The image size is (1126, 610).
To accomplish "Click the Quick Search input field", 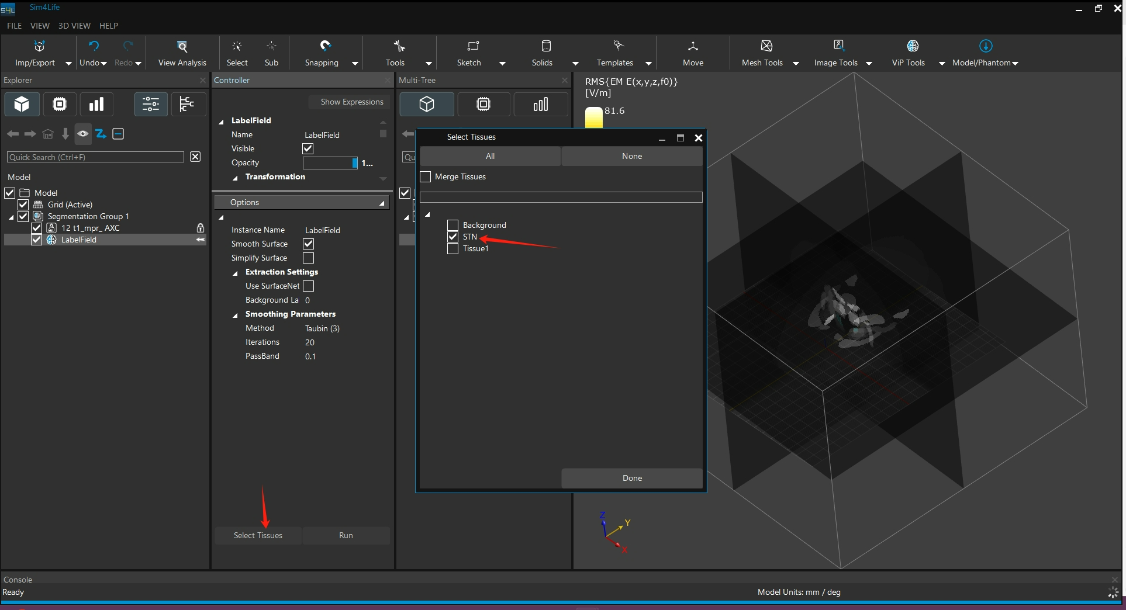I will pyautogui.click(x=95, y=157).
